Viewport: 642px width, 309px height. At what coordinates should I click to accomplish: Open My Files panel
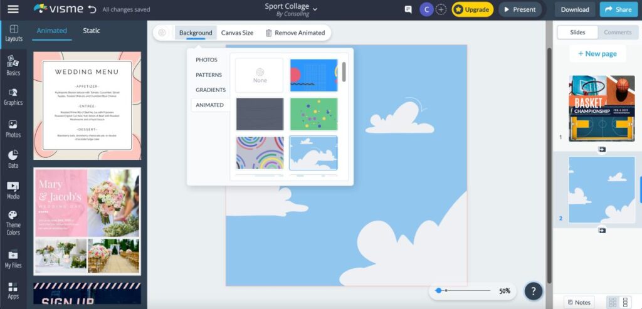13,259
